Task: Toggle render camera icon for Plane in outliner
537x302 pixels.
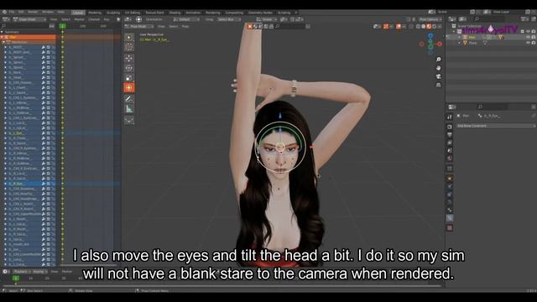Action: click(534, 43)
